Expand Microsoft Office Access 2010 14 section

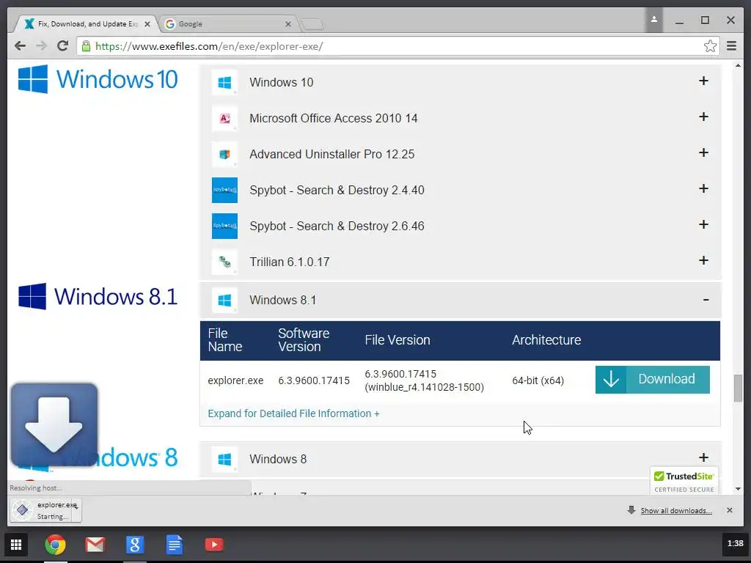point(703,117)
